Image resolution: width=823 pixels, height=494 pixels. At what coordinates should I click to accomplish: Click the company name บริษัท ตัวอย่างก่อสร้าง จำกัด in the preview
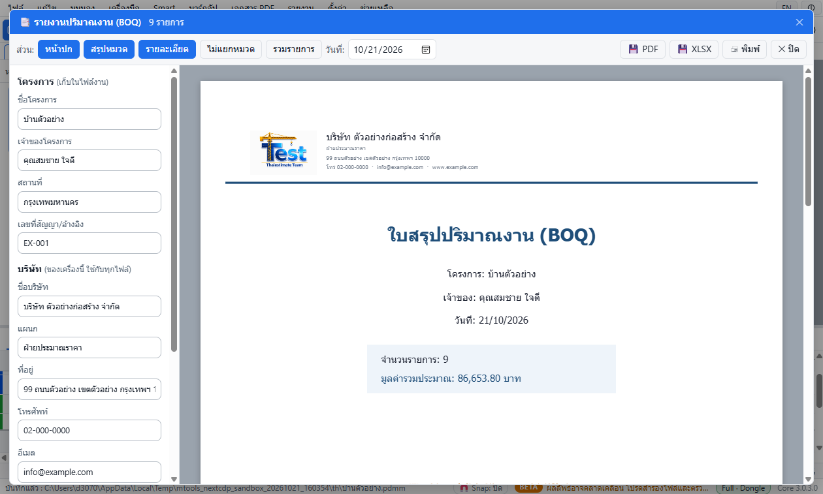[x=383, y=137]
